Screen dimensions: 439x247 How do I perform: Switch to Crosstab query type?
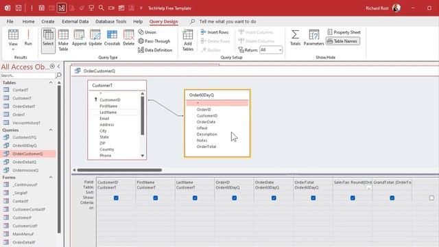pyautogui.click(x=112, y=38)
